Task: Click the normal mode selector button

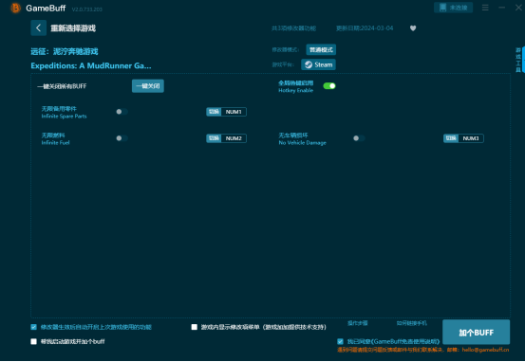Action: [x=321, y=50]
